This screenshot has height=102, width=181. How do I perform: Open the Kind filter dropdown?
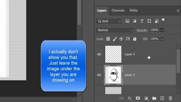(109, 21)
